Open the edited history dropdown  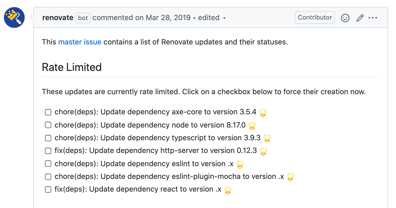(212, 18)
